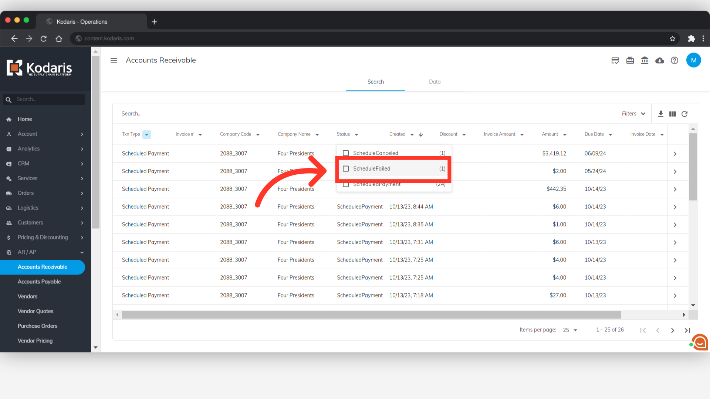This screenshot has width=710, height=399.
Task: Toggle the hamburger sidebar menu icon
Action: pos(114,60)
